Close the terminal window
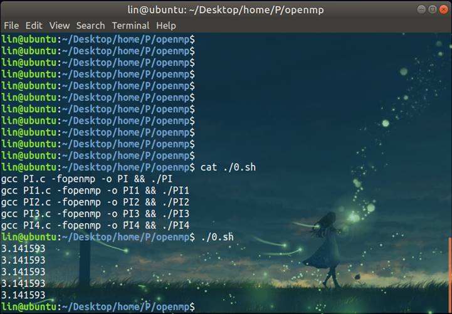 point(444,9)
